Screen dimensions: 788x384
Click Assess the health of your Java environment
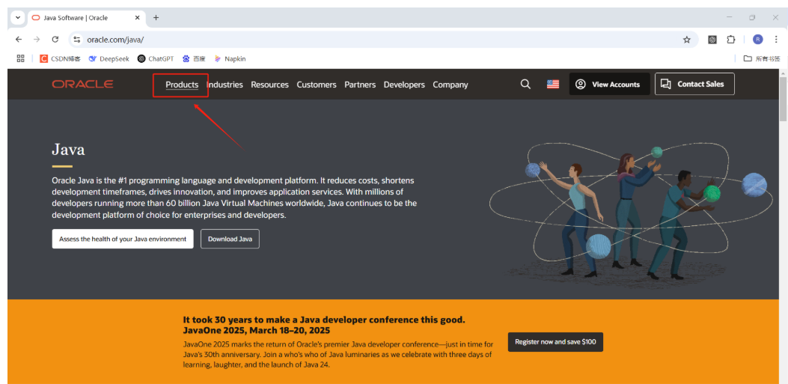tap(123, 239)
